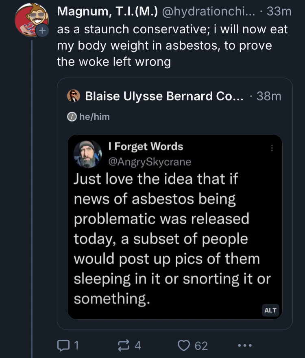This screenshot has width=305, height=358.
Task: Click the @AngrySkycrane handle in image
Action: click(149, 161)
